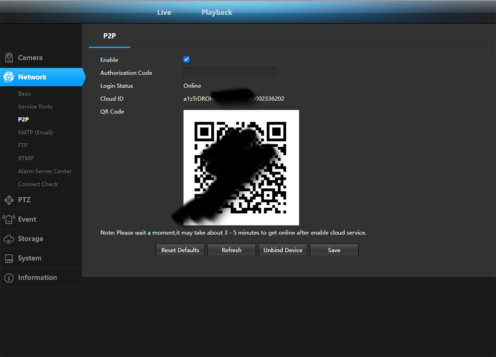Open the Live tab
Screen dimensions: 496x357
tap(164, 12)
